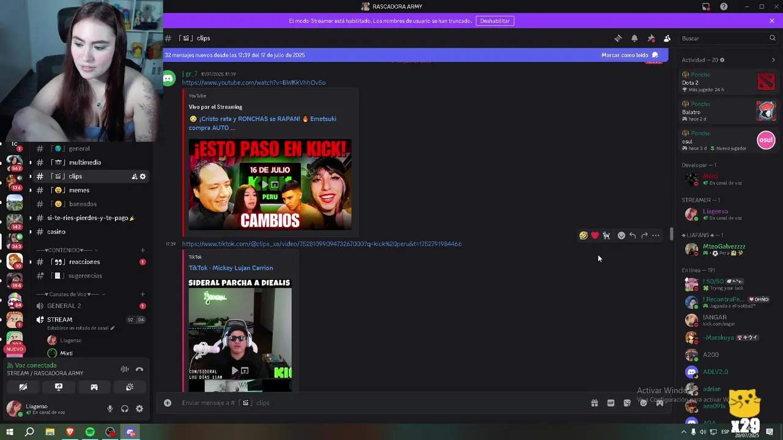The image size is (783, 440).
Task: Open the add reaction smiley picker
Action: point(621,235)
